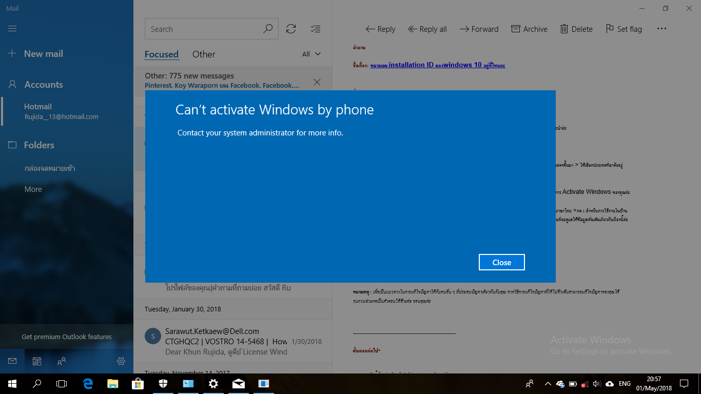Forward the message

[479, 29]
